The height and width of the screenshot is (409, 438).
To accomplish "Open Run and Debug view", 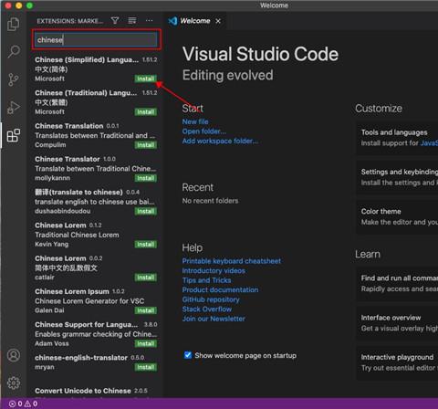I will pos(14,107).
